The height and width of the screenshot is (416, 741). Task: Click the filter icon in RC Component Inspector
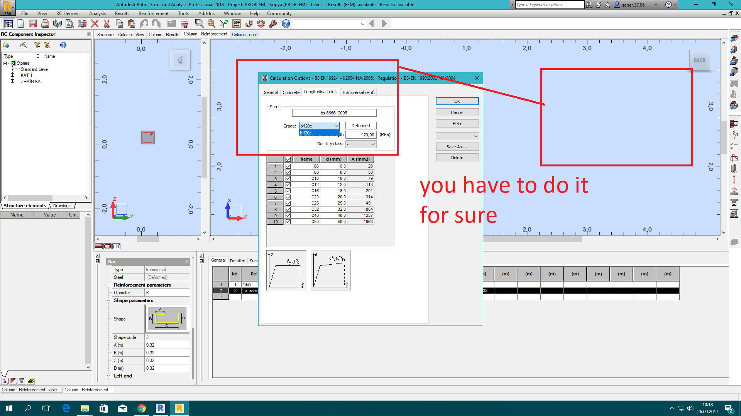[37, 45]
